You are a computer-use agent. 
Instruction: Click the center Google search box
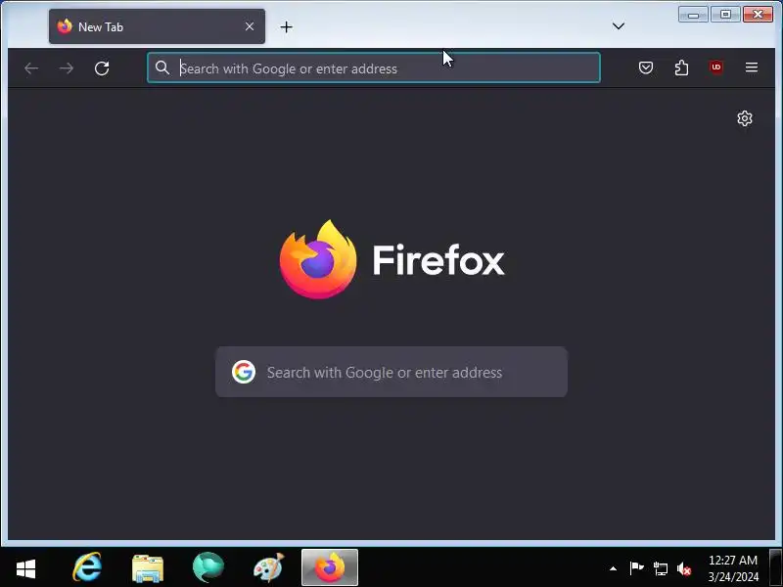[391, 372]
